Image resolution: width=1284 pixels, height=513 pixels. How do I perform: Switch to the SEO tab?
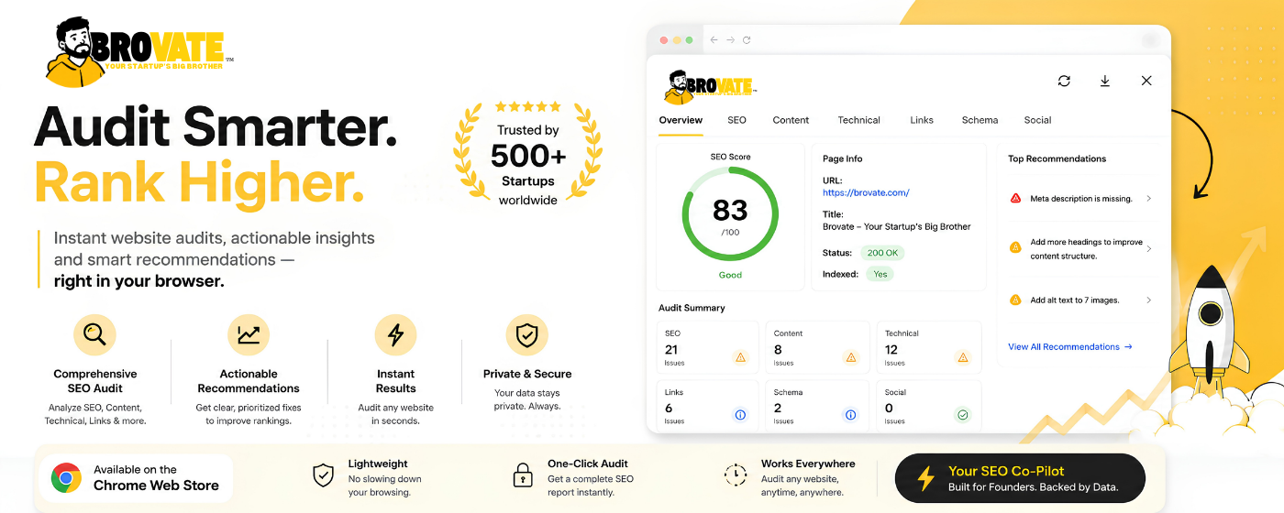[x=736, y=120]
